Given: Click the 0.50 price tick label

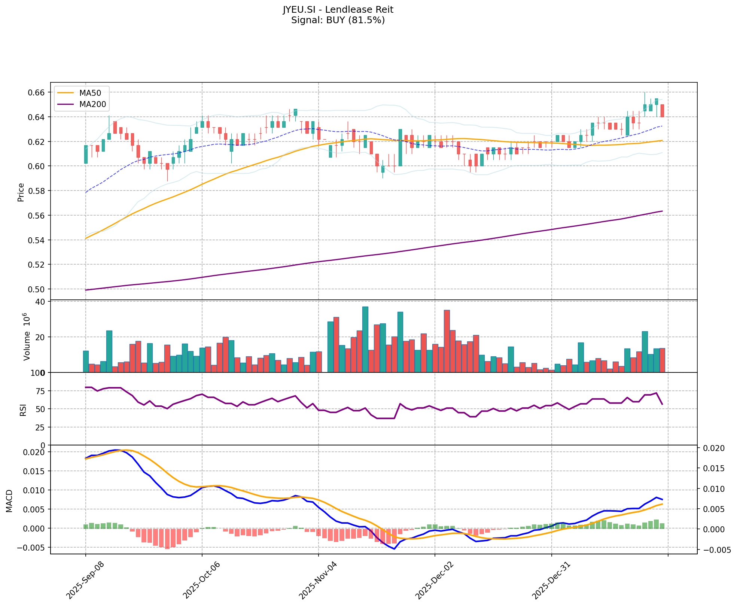Looking at the screenshot, I should click(37, 289).
